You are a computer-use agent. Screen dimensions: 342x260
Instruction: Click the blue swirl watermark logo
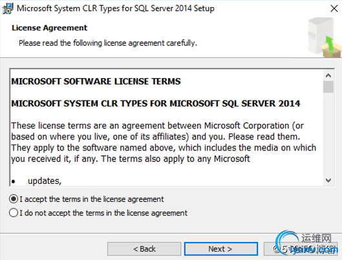[x=287, y=241]
